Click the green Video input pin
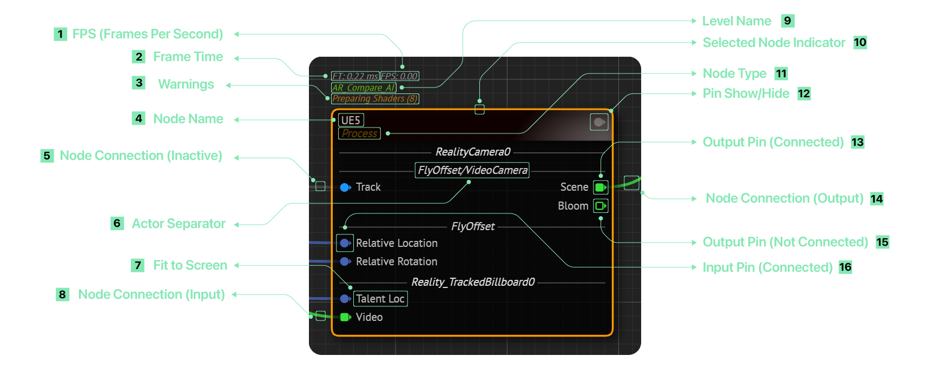 pos(345,317)
